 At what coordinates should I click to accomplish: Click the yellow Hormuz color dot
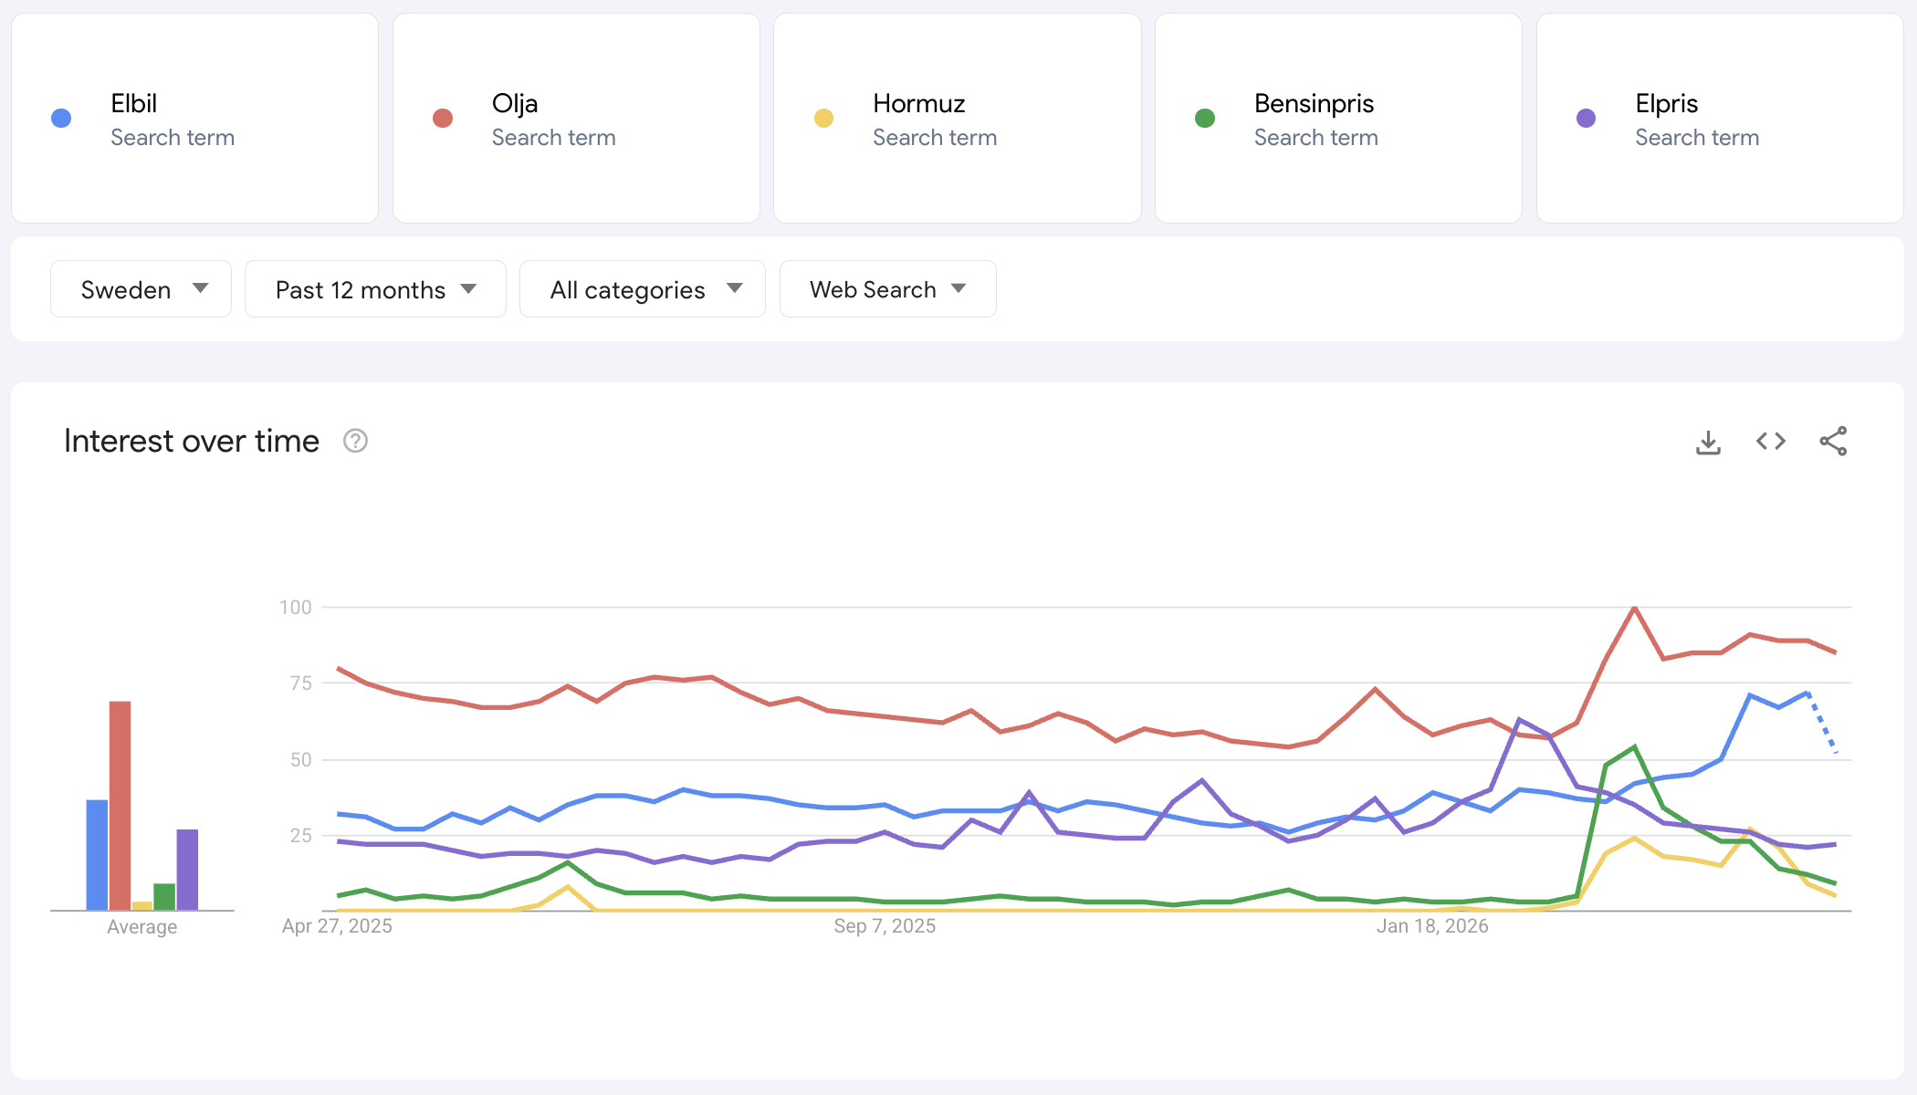coord(823,119)
